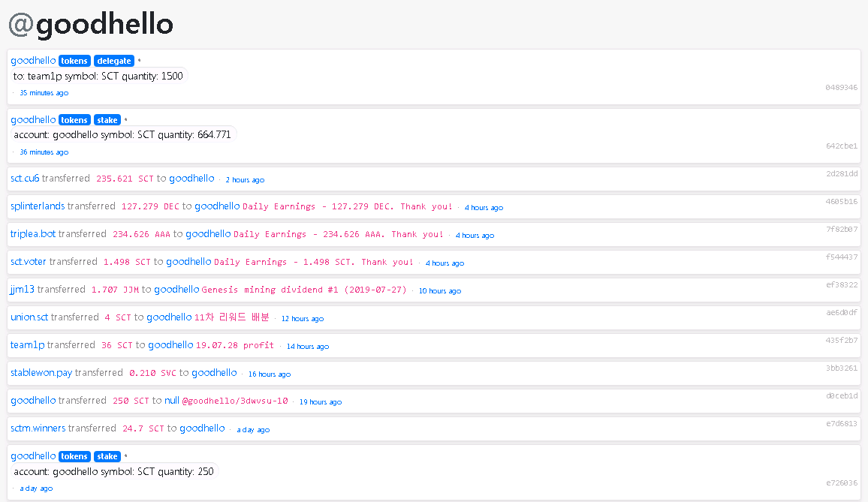Open the splinterlands account link
Viewport: 868px width, 502px height.
tap(38, 206)
